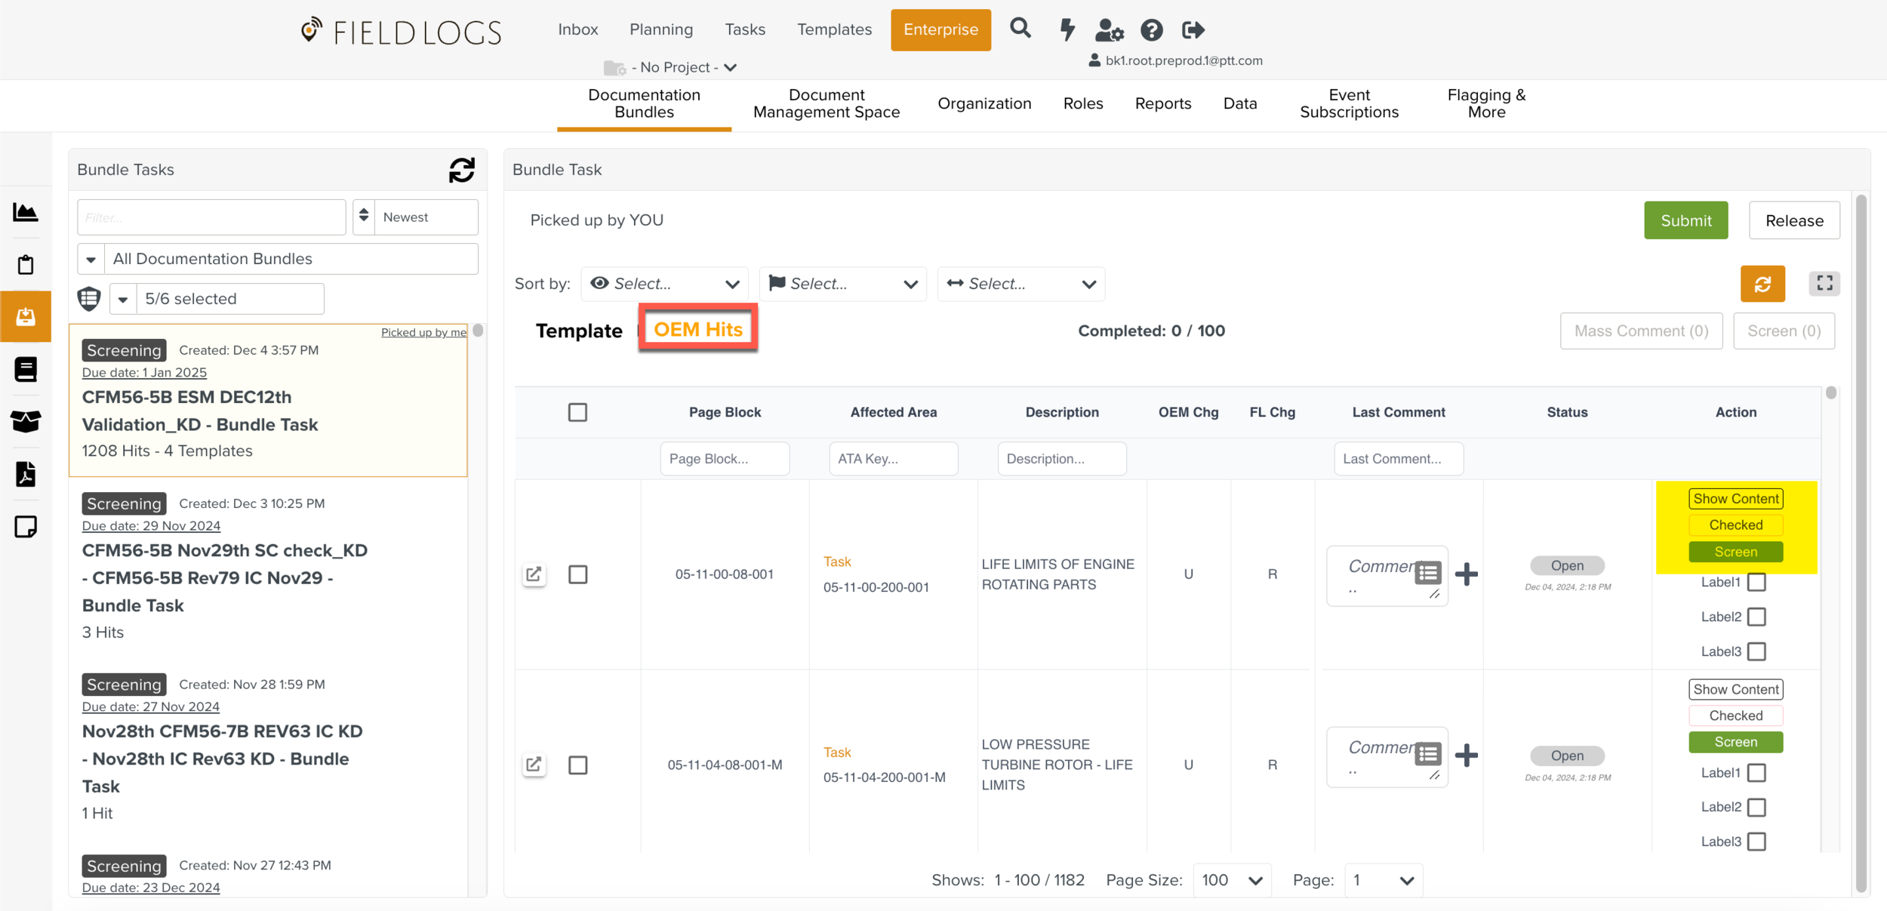This screenshot has width=1887, height=911.
Task: Click Checked for the second row
Action: 1735,716
